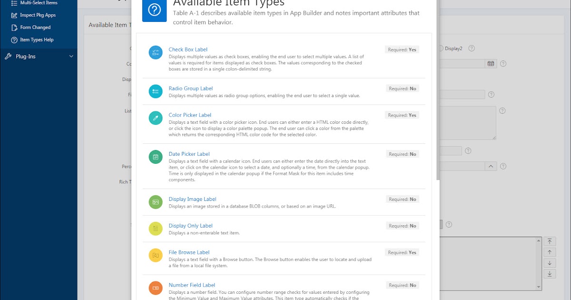This screenshot has width=571, height=300.
Task: Select the Display2 radio button
Action: (x=441, y=49)
